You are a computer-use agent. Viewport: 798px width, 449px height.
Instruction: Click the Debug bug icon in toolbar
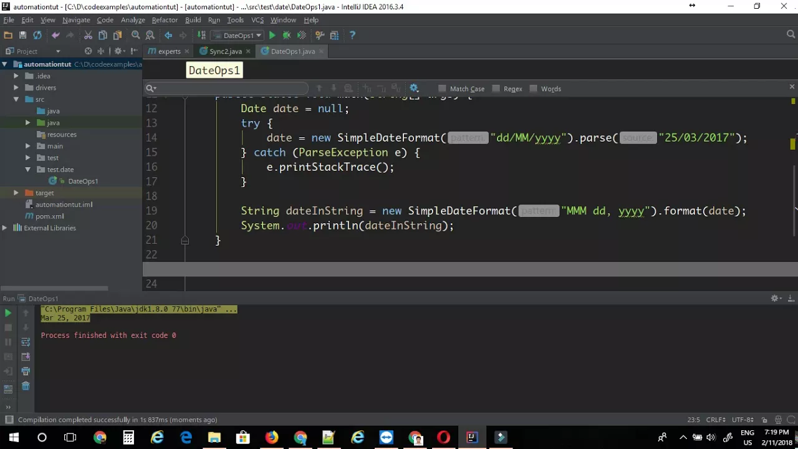click(x=287, y=36)
